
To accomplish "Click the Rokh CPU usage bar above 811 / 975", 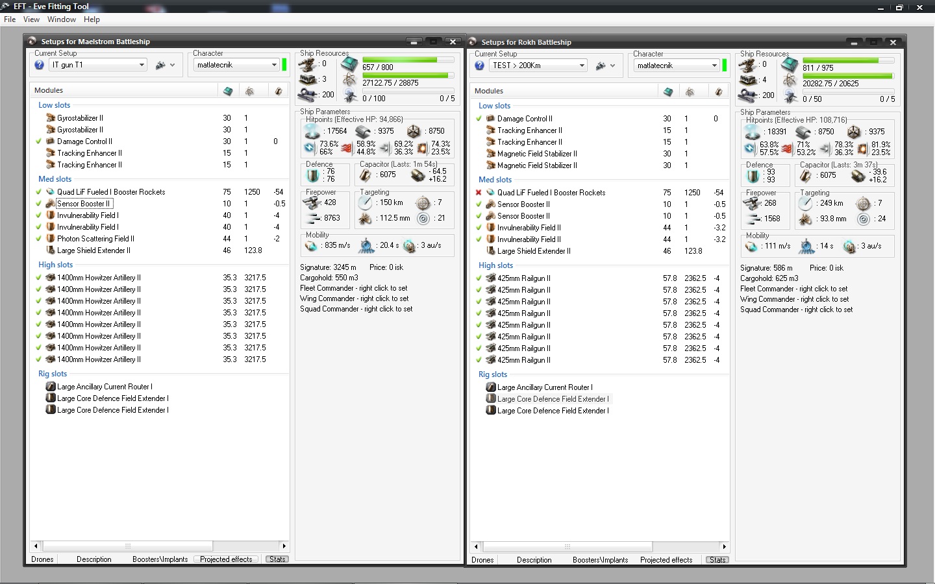I will tap(849, 60).
